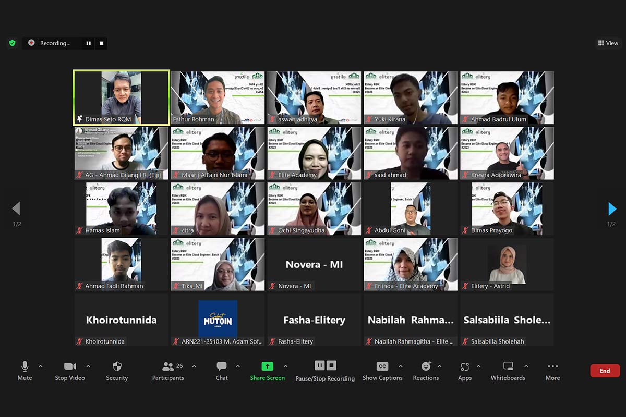Image resolution: width=626 pixels, height=417 pixels.
Task: Click the green Share Screen icon
Action: click(267, 366)
